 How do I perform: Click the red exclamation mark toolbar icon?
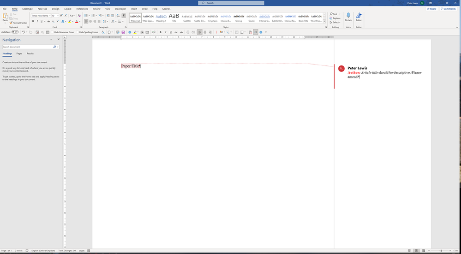[x=217, y=32]
